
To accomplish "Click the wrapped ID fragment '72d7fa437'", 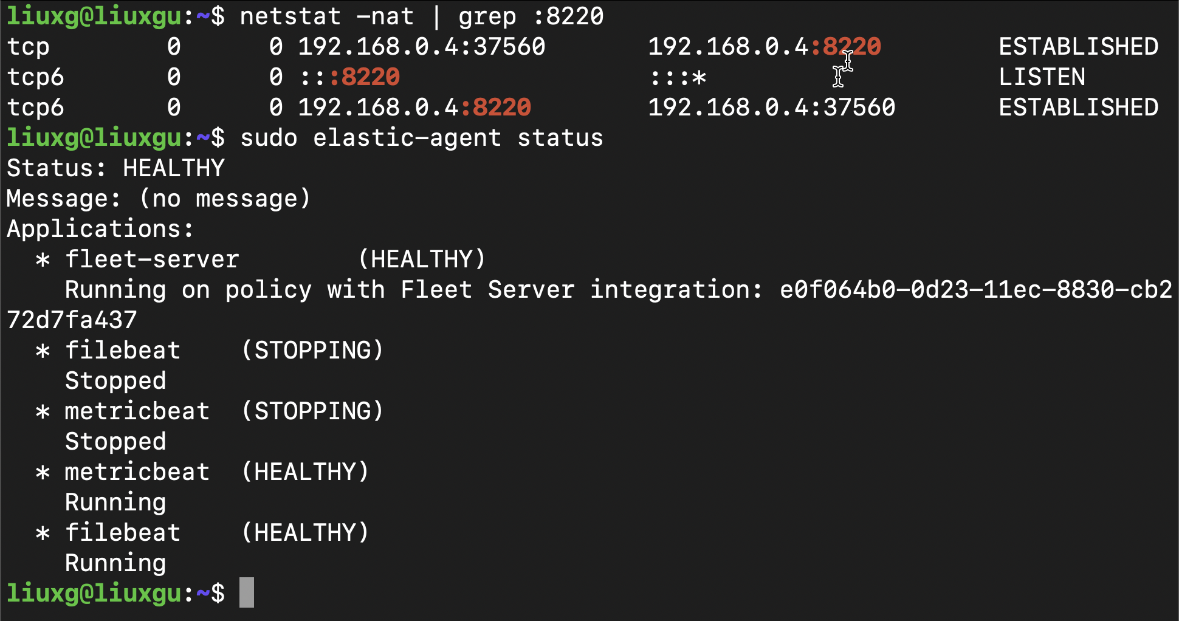I will coord(72,320).
